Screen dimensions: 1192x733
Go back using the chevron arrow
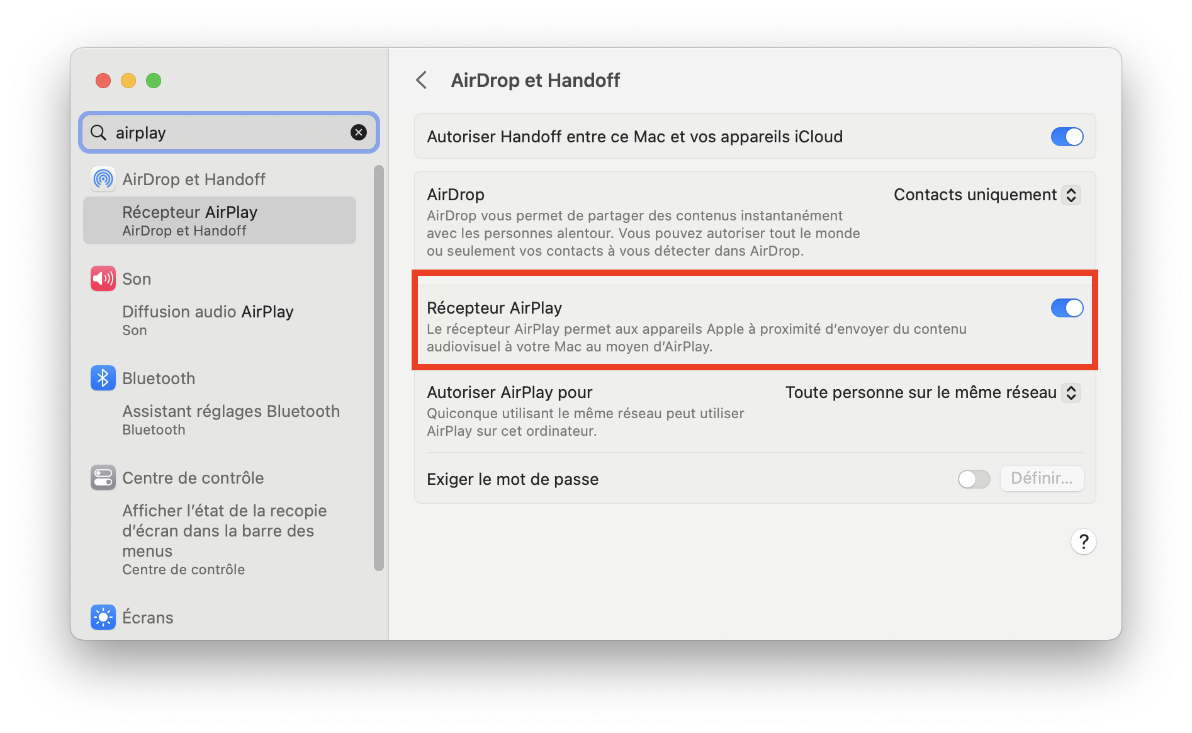pos(422,80)
